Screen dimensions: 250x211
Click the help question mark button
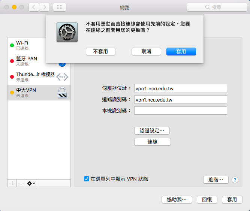[235, 180]
